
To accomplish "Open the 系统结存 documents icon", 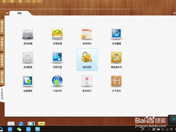I will pyautogui.click(x=87, y=33).
